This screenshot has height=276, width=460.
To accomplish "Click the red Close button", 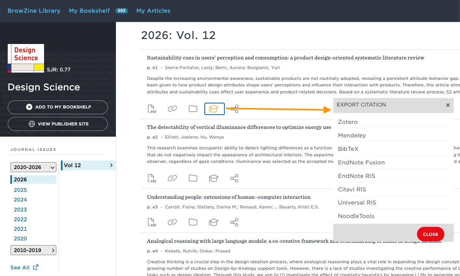I will (x=430, y=234).
